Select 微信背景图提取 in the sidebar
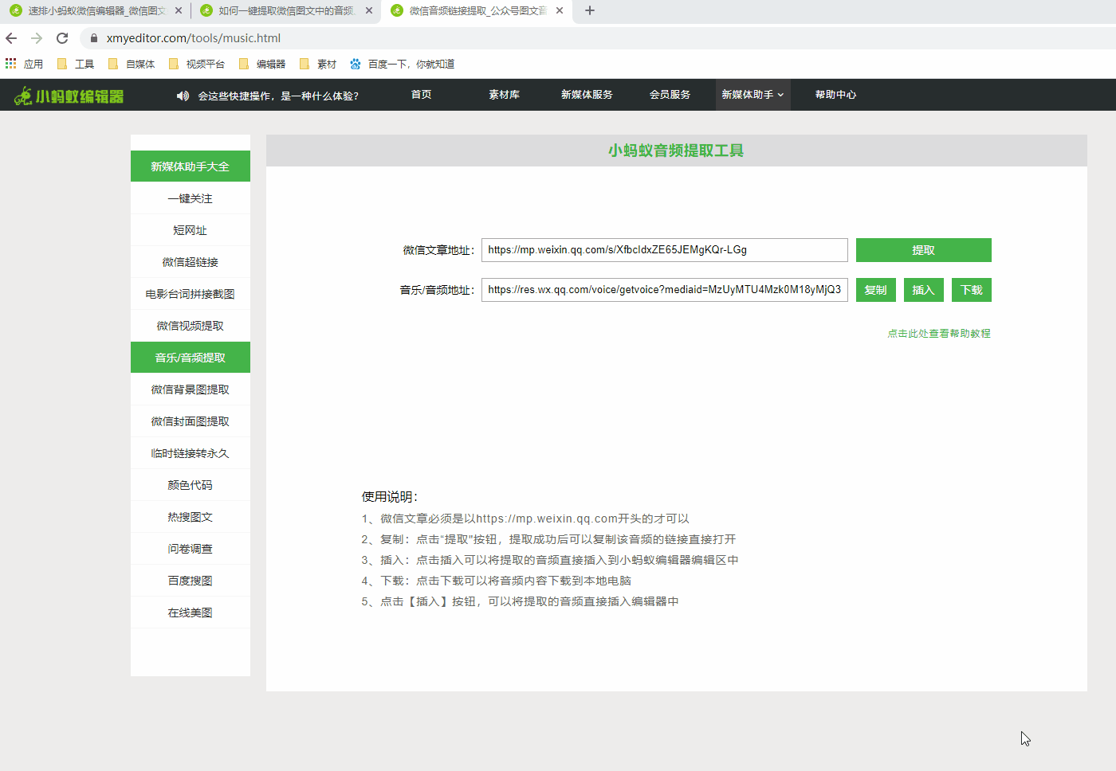 190,389
